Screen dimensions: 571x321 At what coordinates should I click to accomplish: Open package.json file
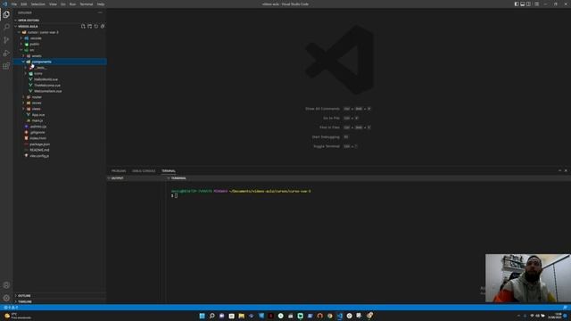[x=39, y=144]
